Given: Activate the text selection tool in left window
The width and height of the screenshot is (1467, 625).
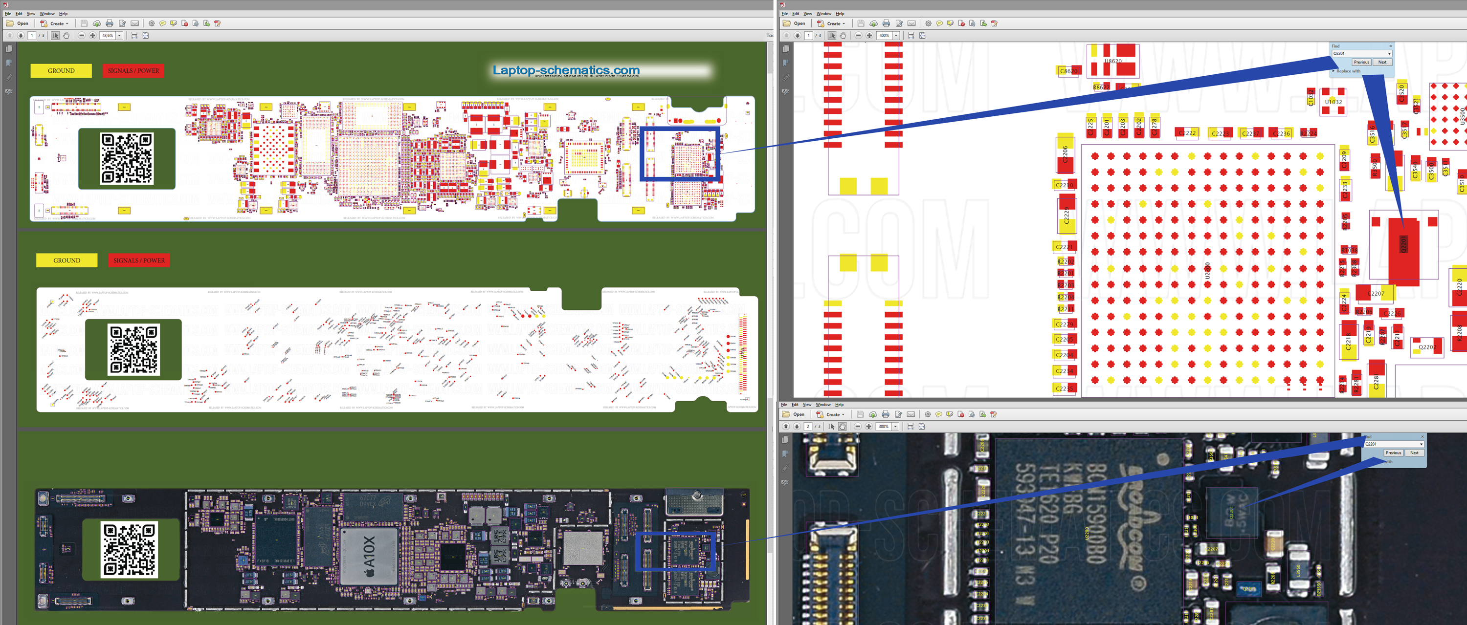Looking at the screenshot, I should pyautogui.click(x=55, y=35).
